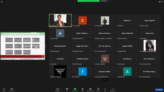Click ProQuest logo in shared screen
The image size is (164, 92).
click(36, 46)
